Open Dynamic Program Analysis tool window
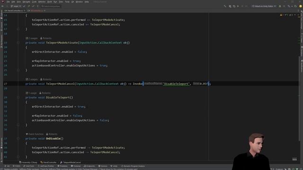This screenshot has height=170, width=303. click(133, 166)
